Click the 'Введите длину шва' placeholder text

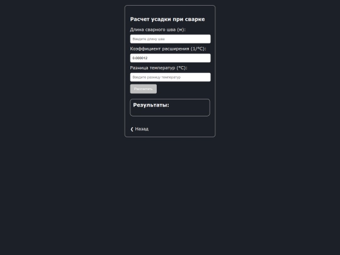pyautogui.click(x=149, y=39)
